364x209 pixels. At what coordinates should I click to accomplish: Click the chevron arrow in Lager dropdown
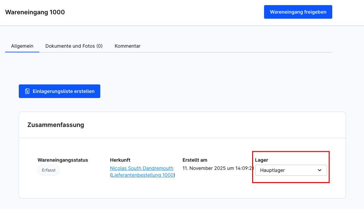point(320,170)
